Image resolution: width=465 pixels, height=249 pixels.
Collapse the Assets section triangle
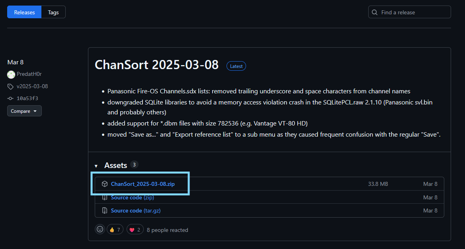click(96, 166)
